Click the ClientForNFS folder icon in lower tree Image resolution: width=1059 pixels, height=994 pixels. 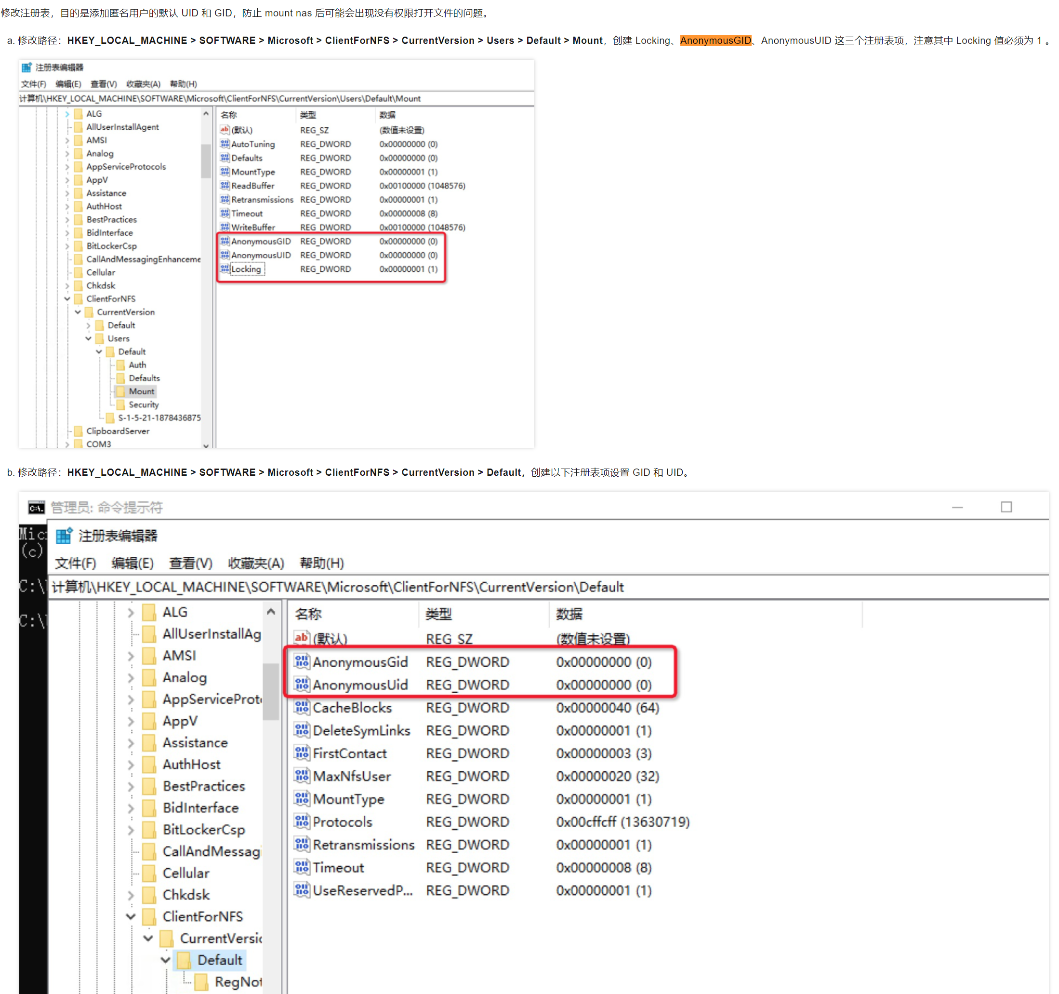(150, 917)
